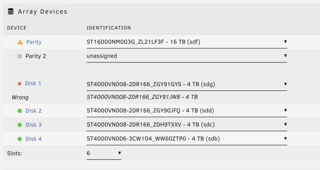
Task: Open the Disk 3 dropdown showing ZDH9TXXV drive
Action: pos(187,125)
